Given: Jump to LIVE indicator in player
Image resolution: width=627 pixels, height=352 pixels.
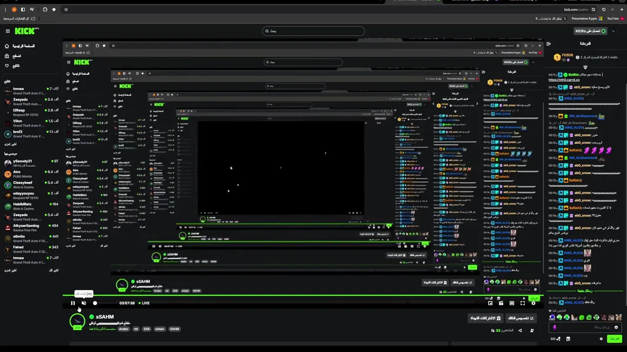Looking at the screenshot, I should click(x=144, y=303).
